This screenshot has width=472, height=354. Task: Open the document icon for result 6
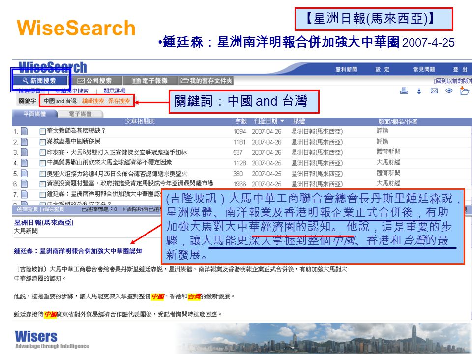pos(24,183)
